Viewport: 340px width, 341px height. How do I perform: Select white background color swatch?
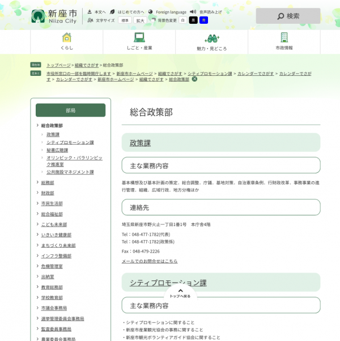pyautogui.click(x=182, y=20)
